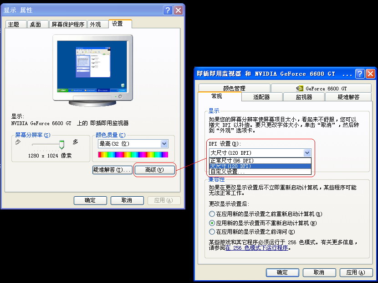The image size is (378, 283).
Task: Click the monitor preview image
Action: (92, 70)
